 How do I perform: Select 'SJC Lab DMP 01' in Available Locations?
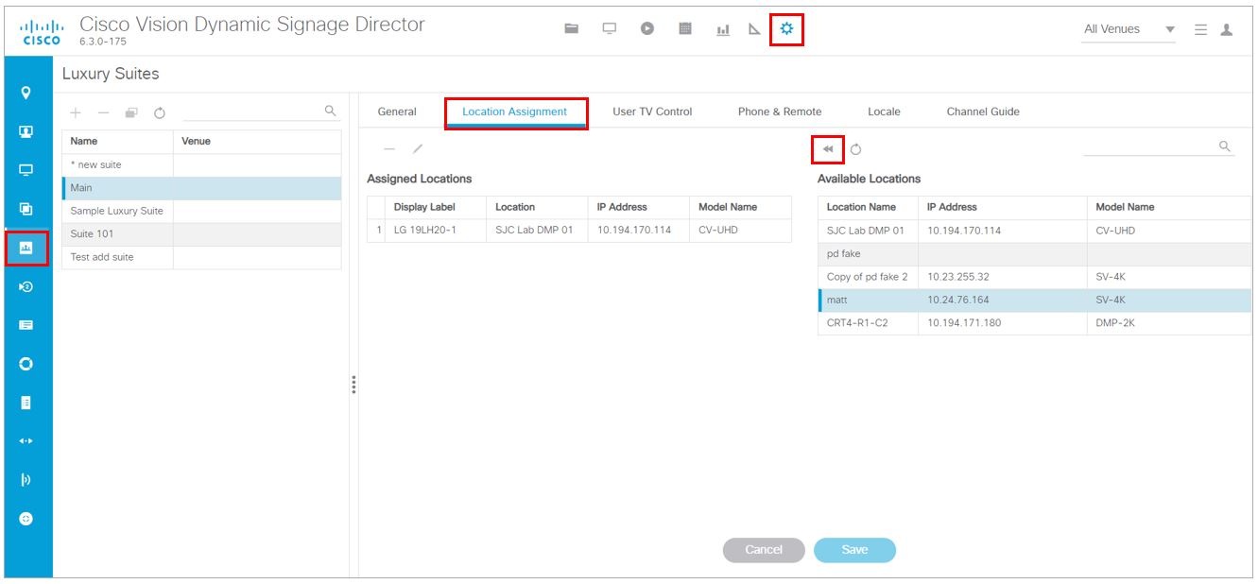tap(1034, 231)
